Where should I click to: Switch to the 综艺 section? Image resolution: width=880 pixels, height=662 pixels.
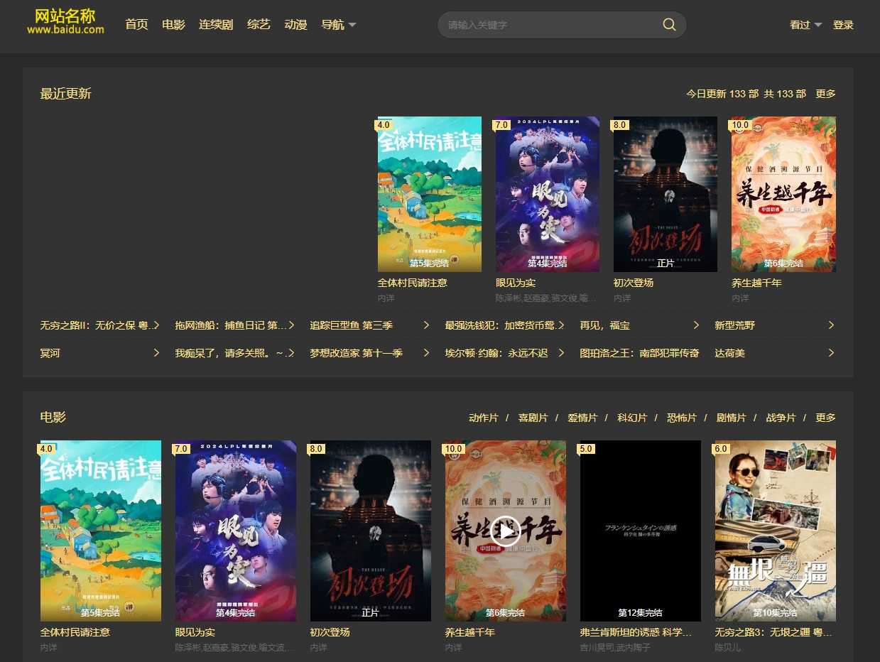(x=259, y=25)
